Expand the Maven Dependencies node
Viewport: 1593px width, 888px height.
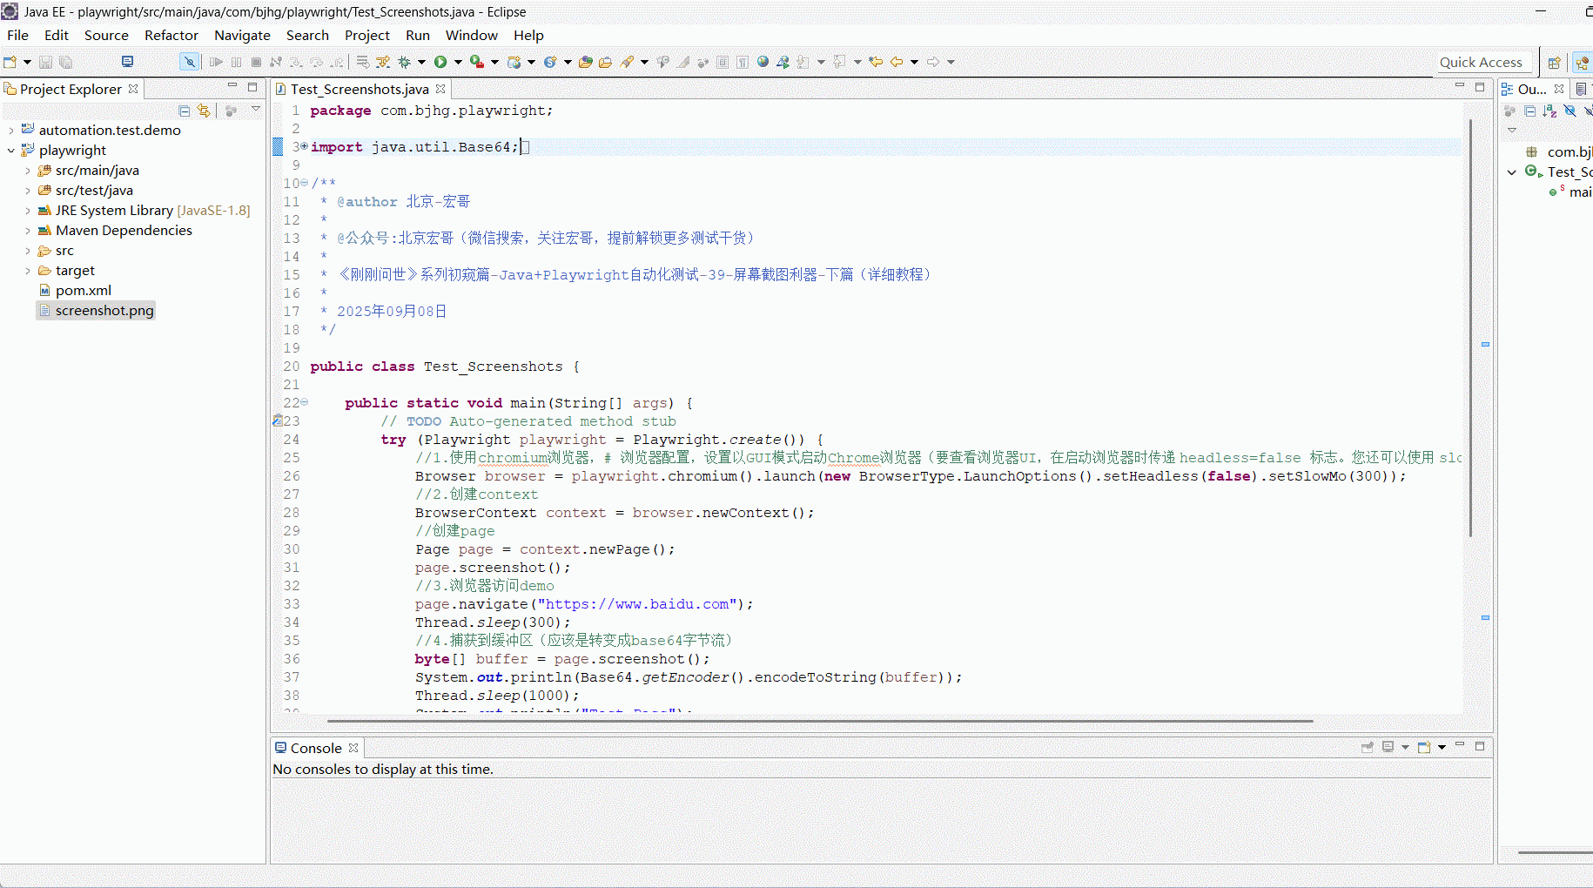(28, 231)
